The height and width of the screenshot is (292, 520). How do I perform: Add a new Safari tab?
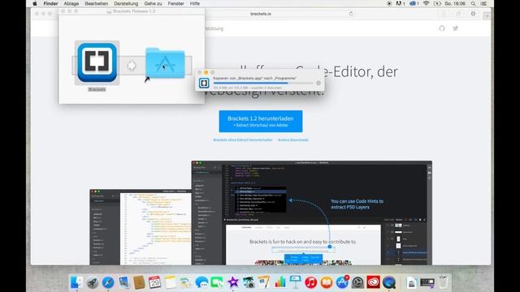(x=487, y=15)
